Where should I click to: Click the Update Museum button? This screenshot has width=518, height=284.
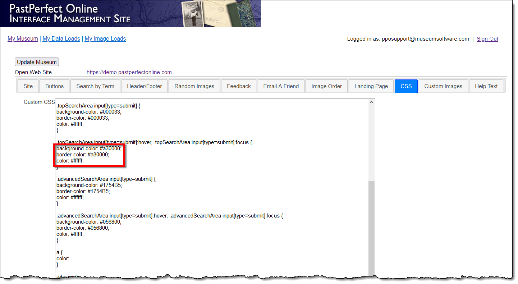[37, 62]
